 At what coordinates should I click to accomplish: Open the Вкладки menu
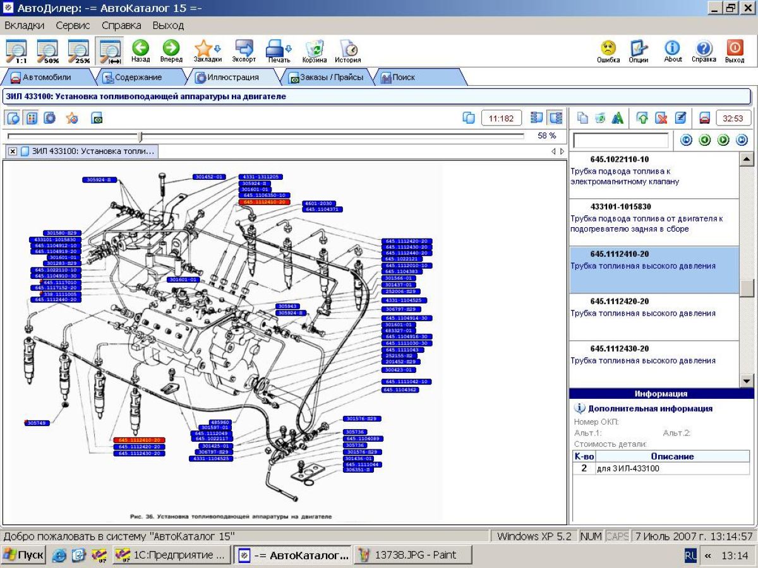pyautogui.click(x=25, y=26)
